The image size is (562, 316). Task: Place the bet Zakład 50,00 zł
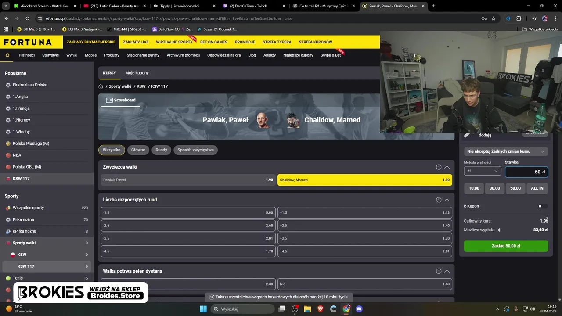[x=506, y=246]
